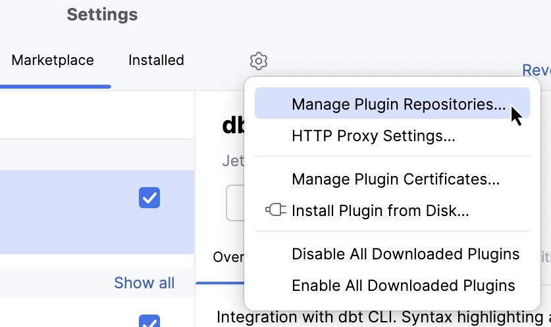The image size is (551, 327).
Task: Select Manage Plugin Repositories menu entry
Action: coord(398,104)
